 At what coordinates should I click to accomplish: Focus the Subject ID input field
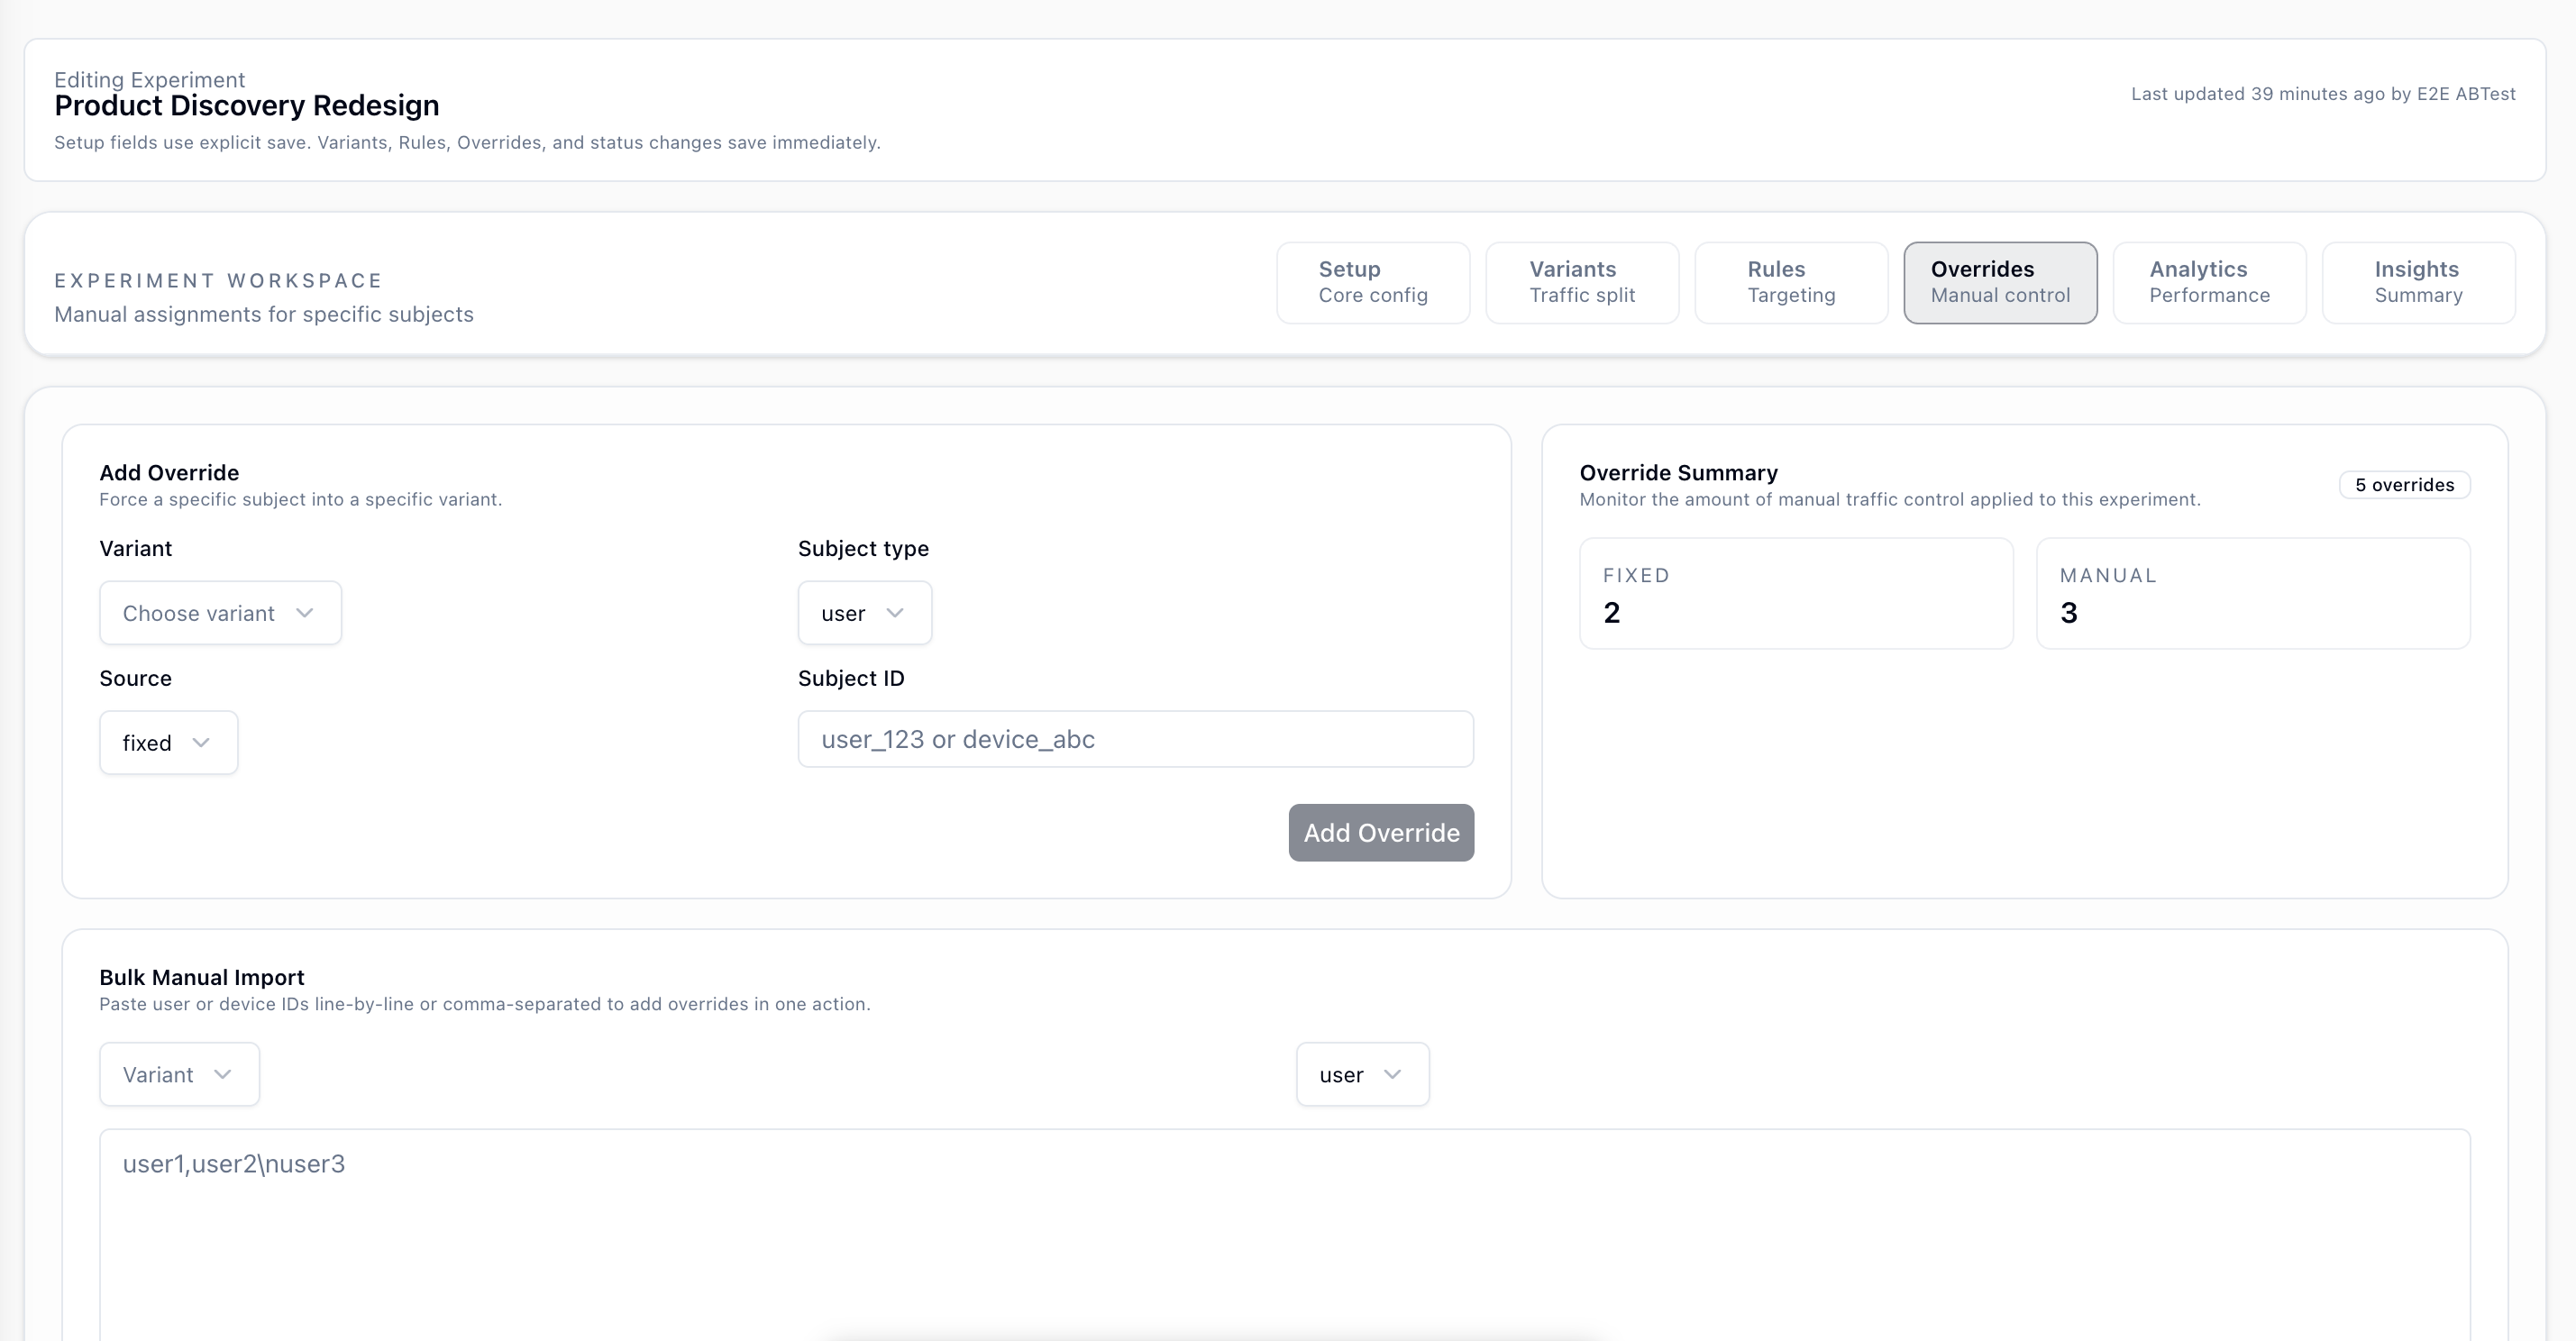1135,739
